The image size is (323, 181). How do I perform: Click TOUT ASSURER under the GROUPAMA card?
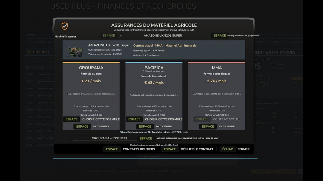pyautogui.click(x=91, y=126)
